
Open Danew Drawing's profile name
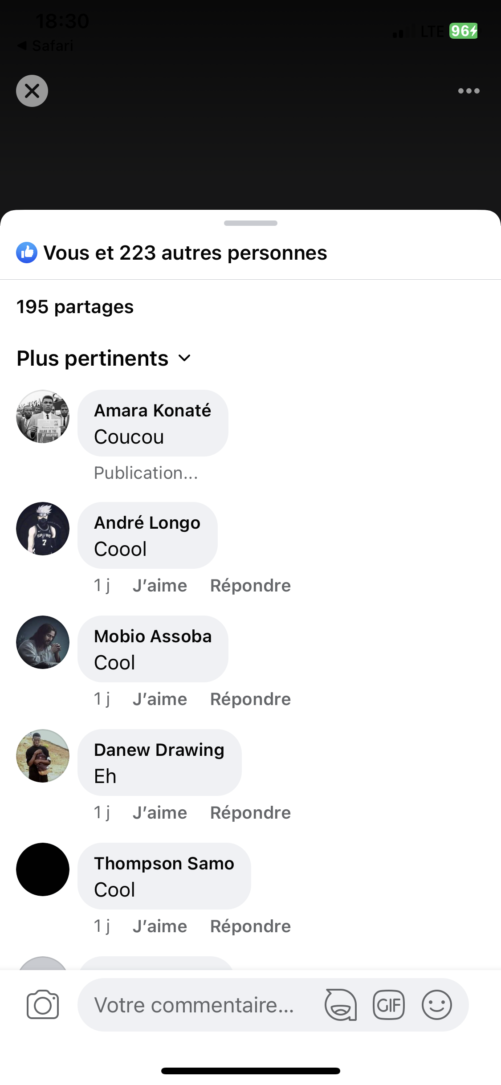159,750
